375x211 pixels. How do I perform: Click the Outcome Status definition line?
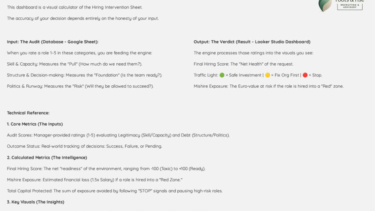click(x=84, y=146)
